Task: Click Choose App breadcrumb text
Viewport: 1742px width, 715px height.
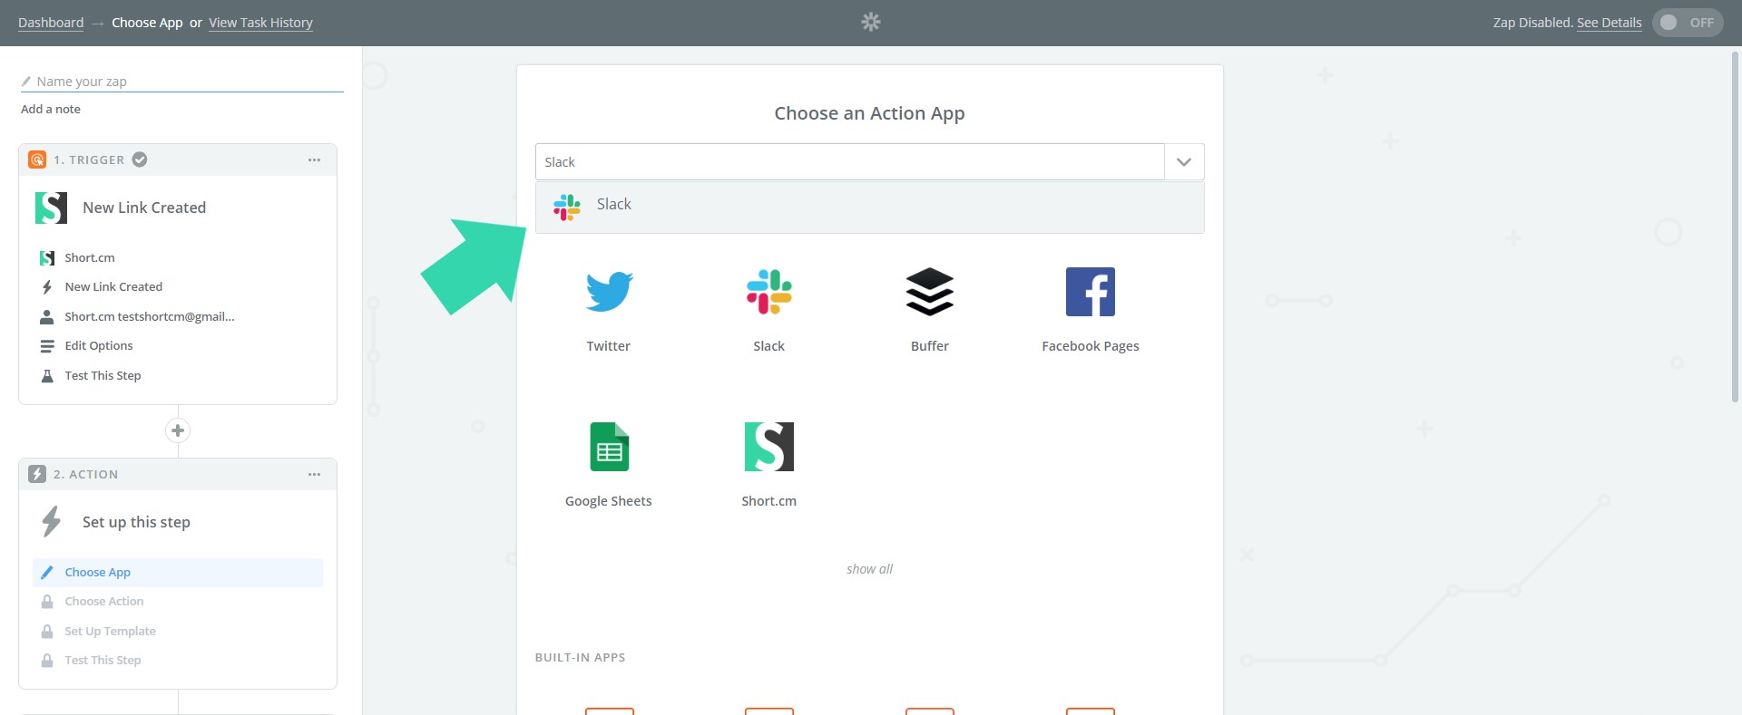Action: [x=147, y=23]
